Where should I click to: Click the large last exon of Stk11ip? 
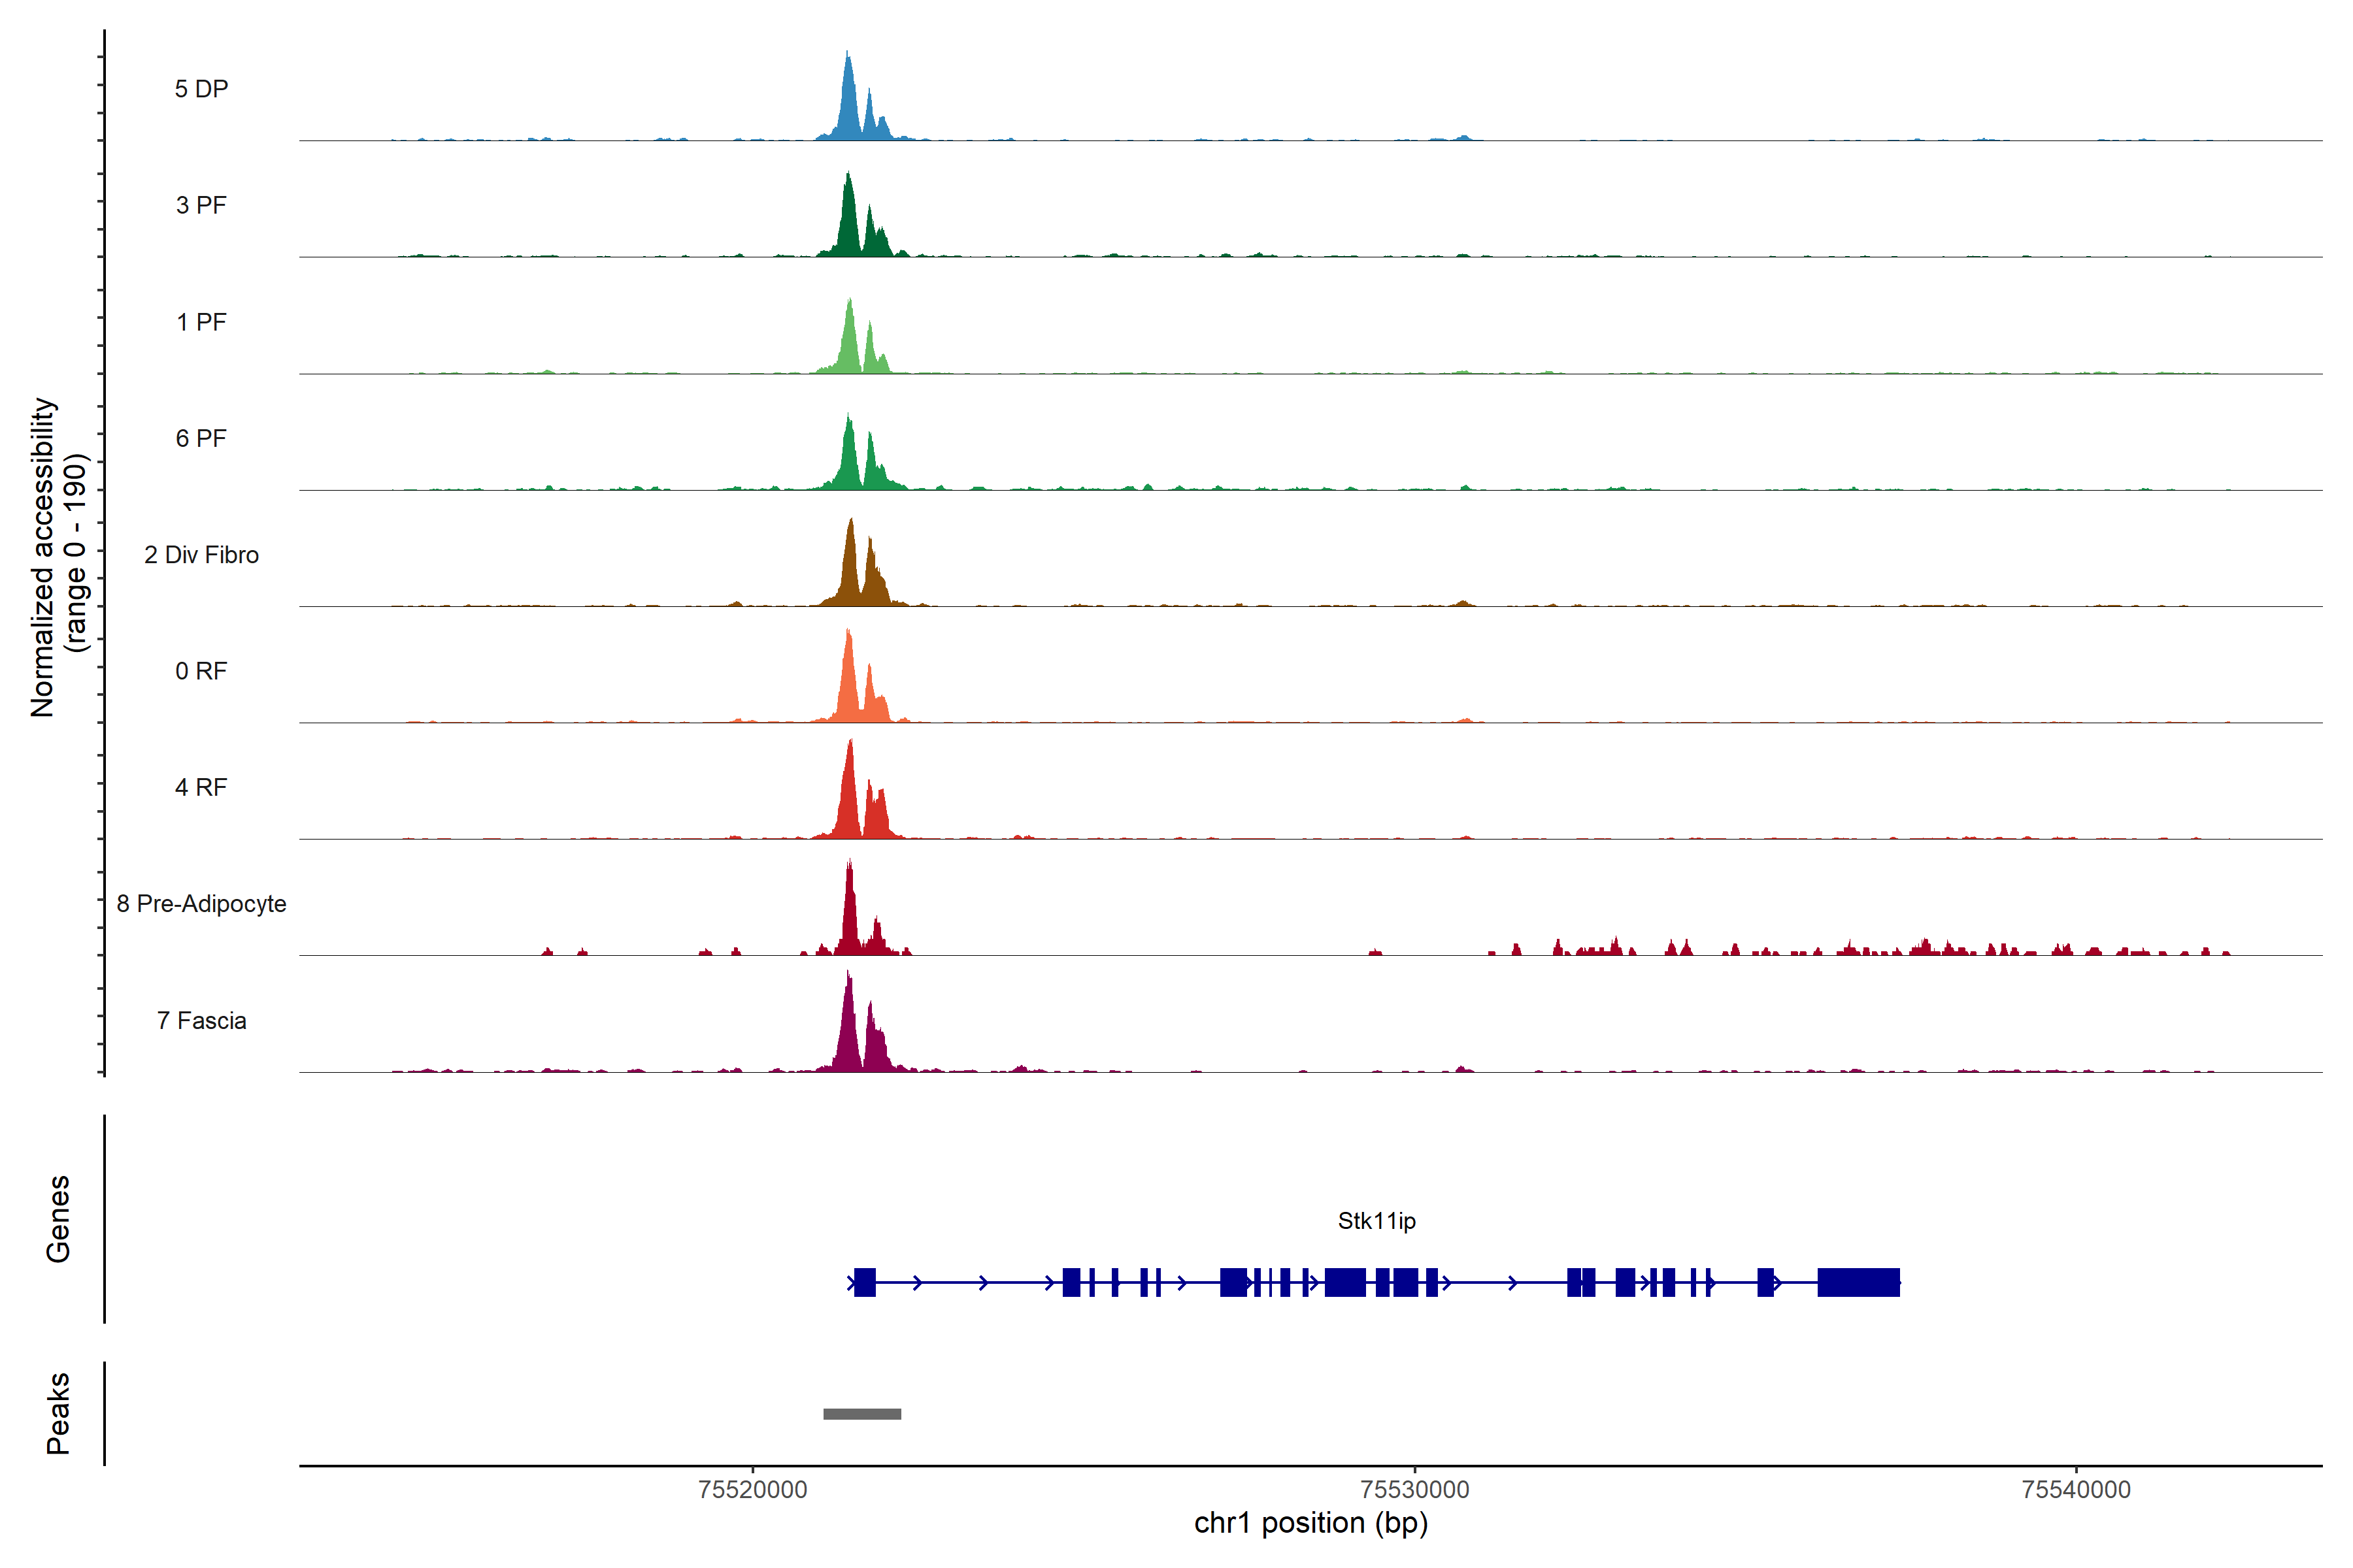(x=1858, y=1282)
